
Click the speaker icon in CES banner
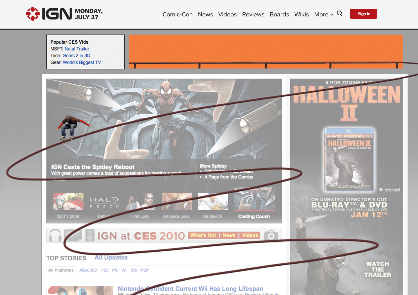90,235
